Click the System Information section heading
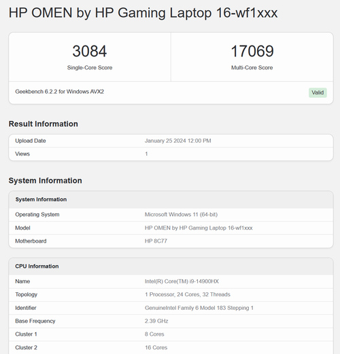The image size is (340, 354). tap(46, 181)
